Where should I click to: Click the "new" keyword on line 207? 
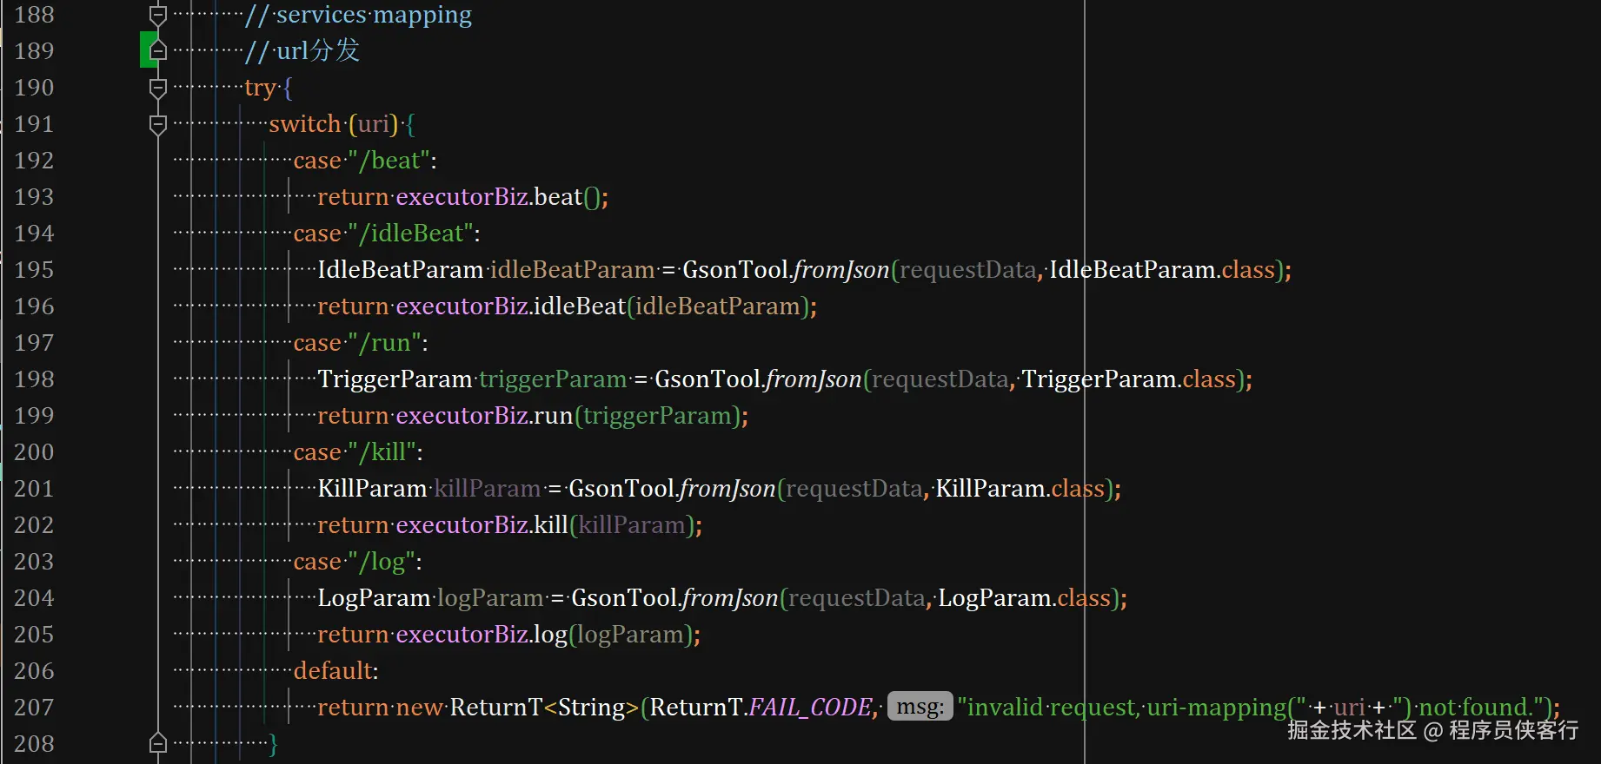(x=419, y=708)
